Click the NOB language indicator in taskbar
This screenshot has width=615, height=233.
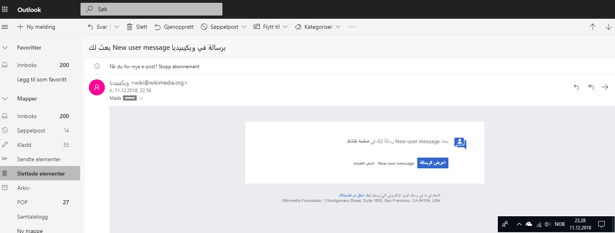(560, 224)
